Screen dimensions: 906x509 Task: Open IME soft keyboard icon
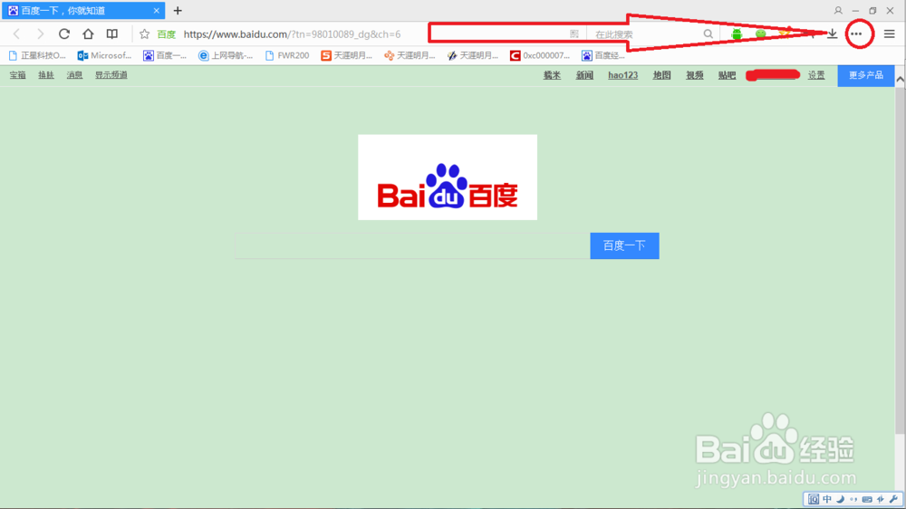pyautogui.click(x=867, y=499)
